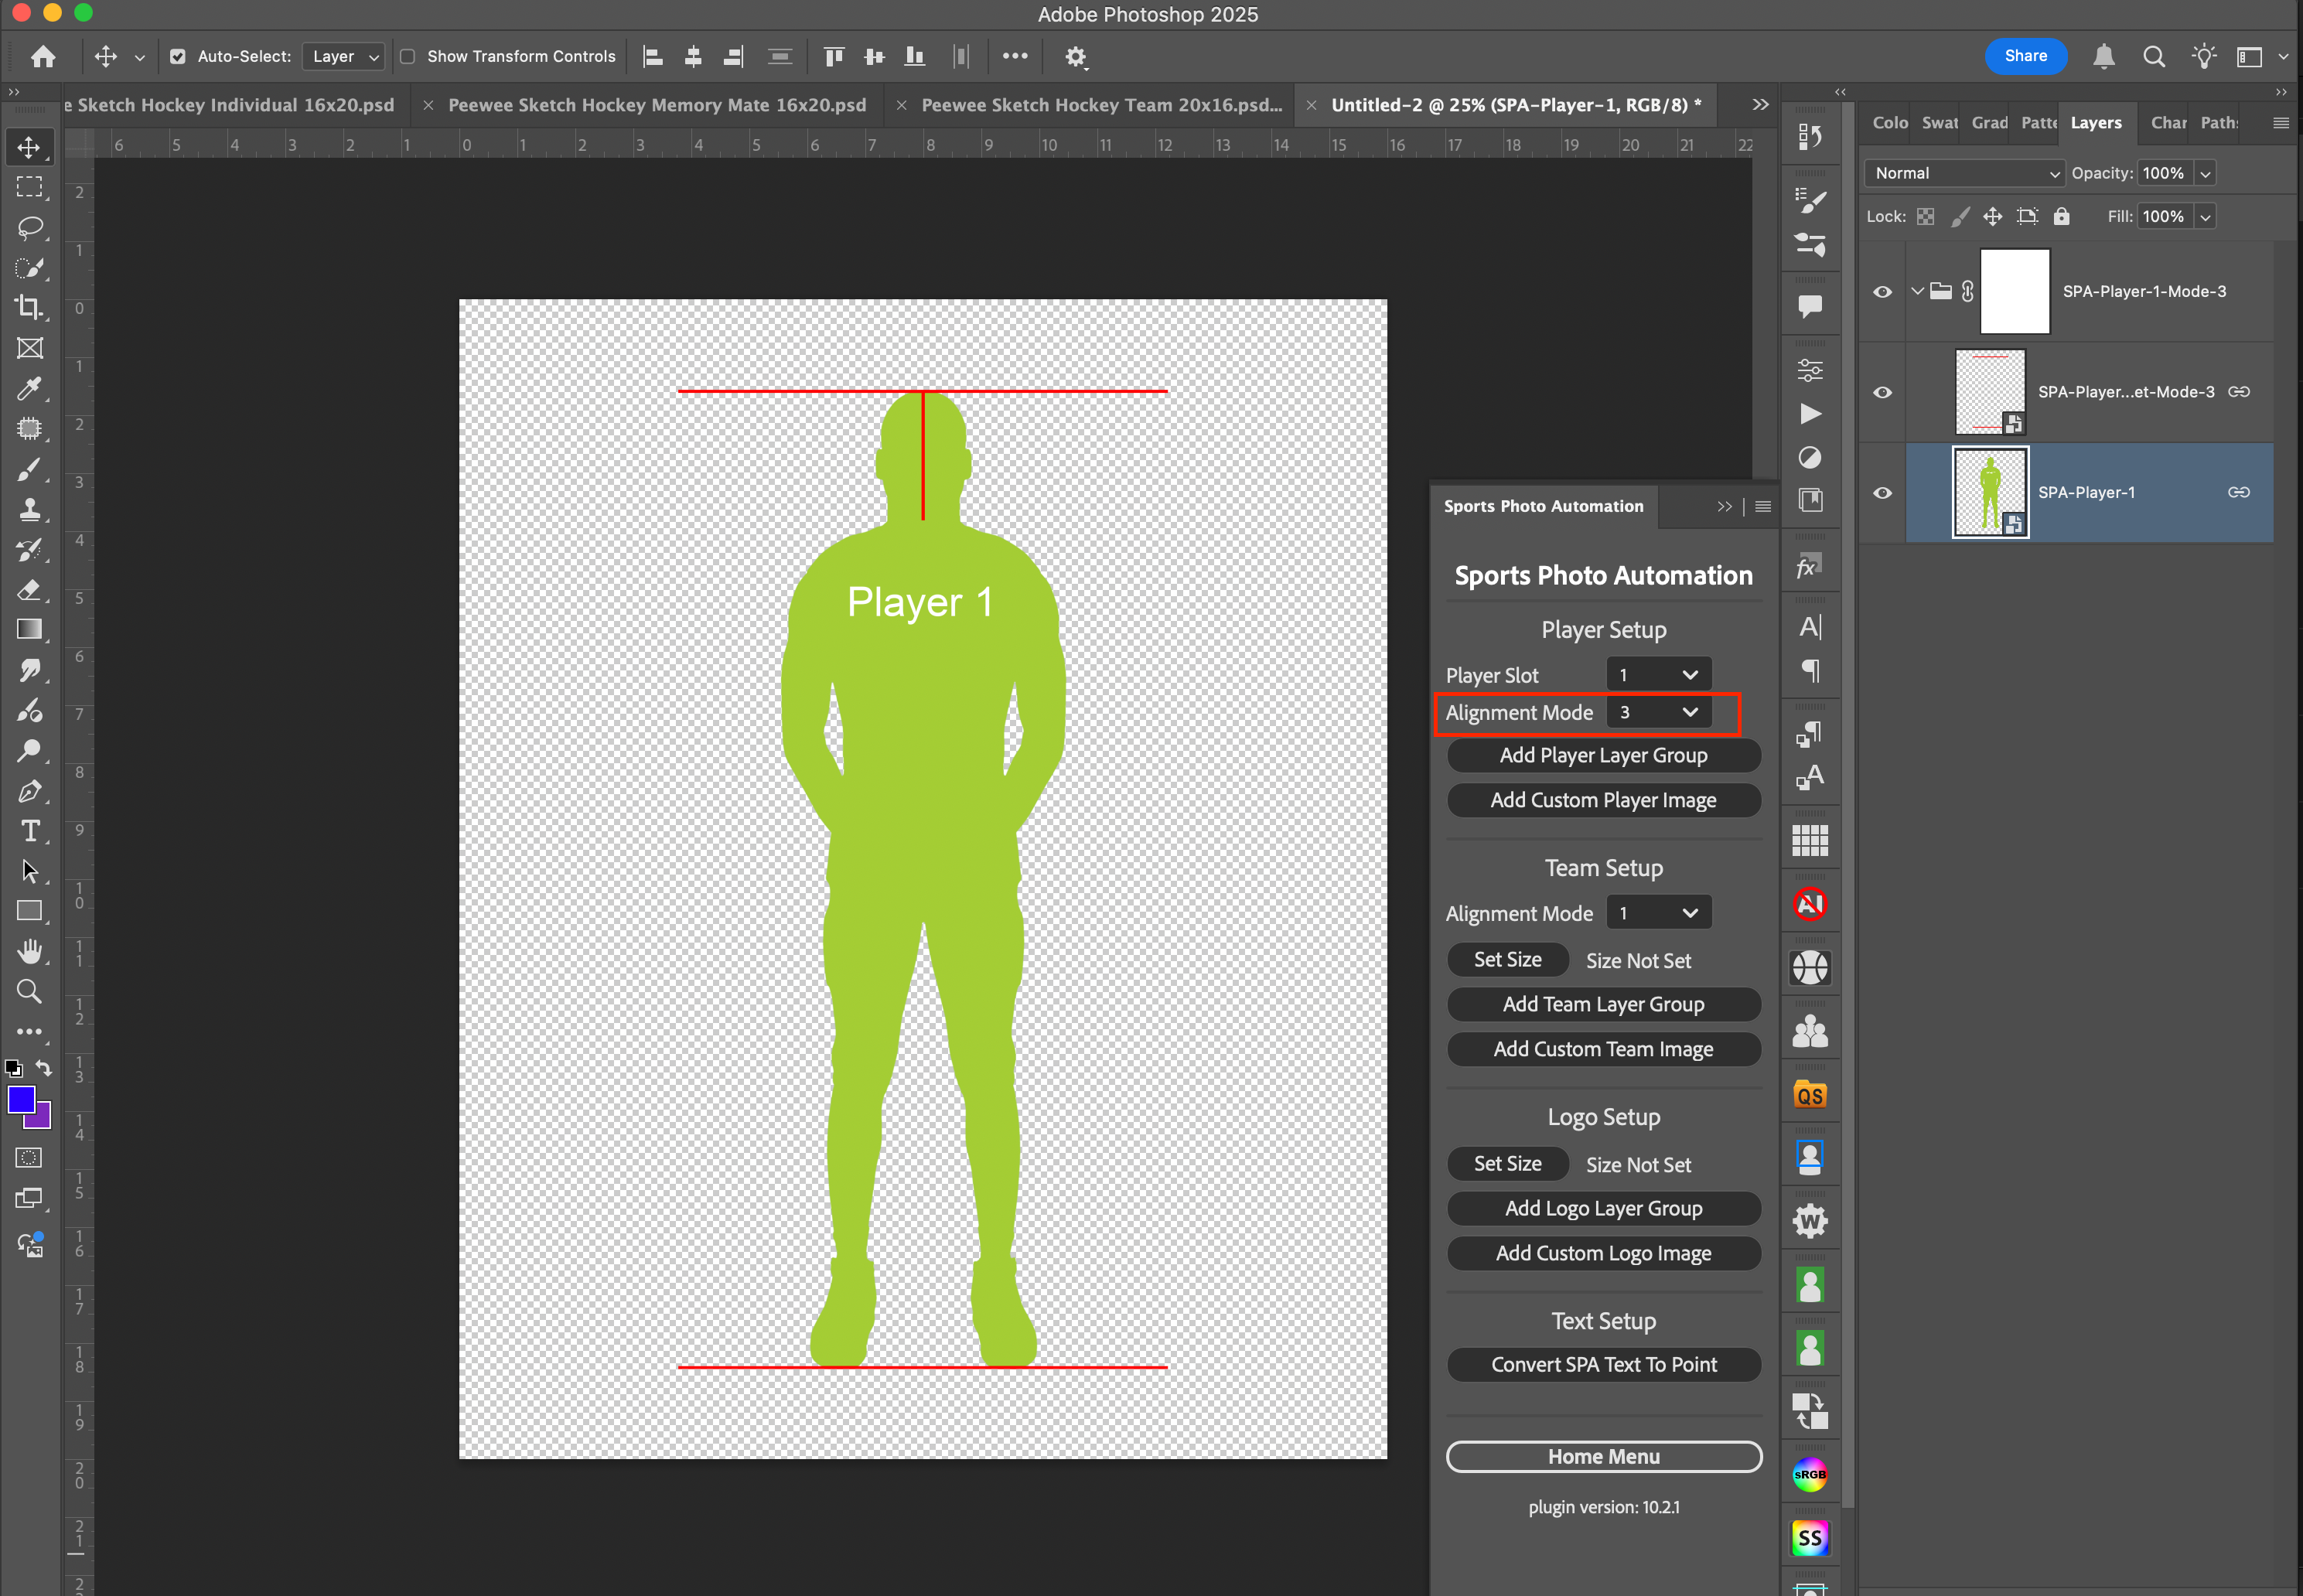Viewport: 2303px width, 1596px height.
Task: Collapse the SPA-Player-1-Mode-3 layer group
Action: 1916,291
